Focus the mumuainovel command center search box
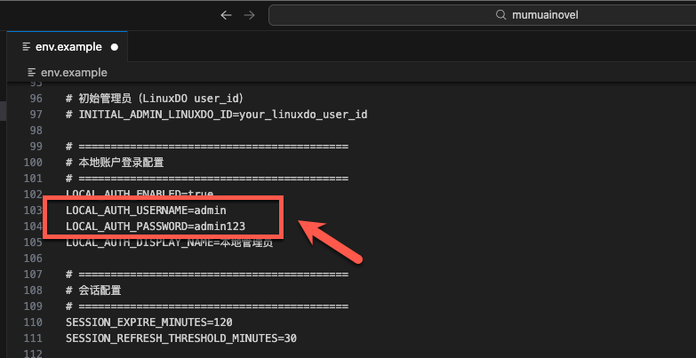696x358 pixels. (480, 15)
